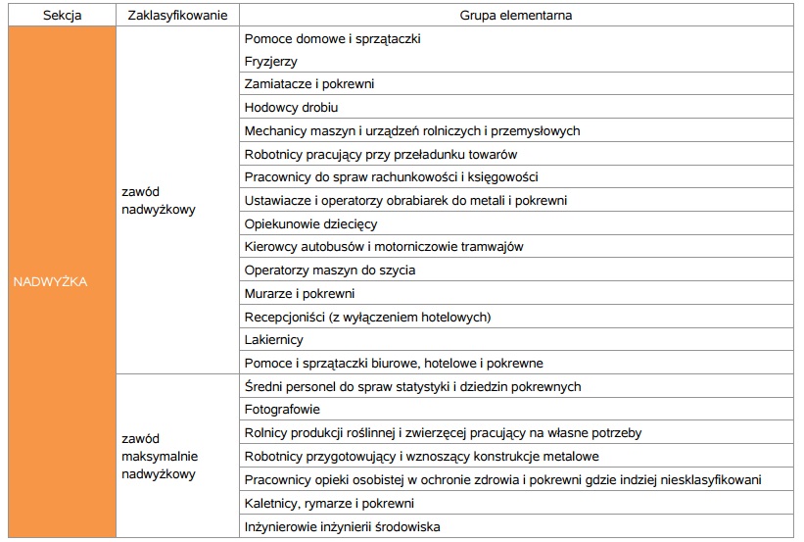Select the Zaklasyfikowanie column header
Viewport: 804px width, 542px height.
[x=177, y=15]
